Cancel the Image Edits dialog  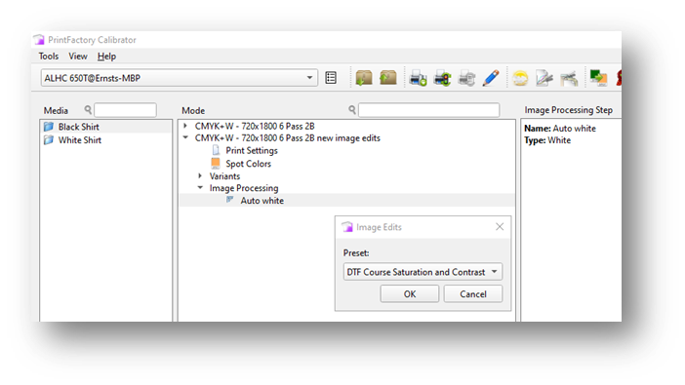coord(473,293)
